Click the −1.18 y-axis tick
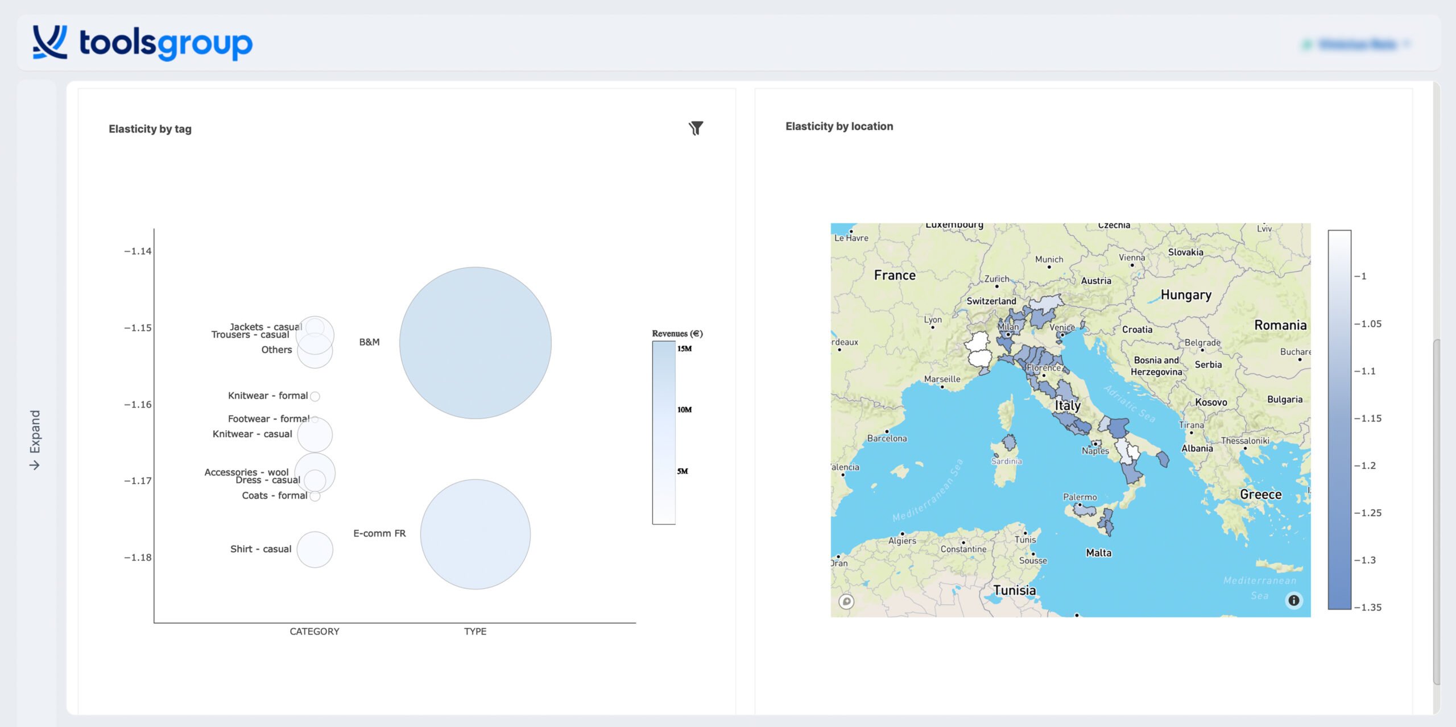1456x727 pixels. (138, 558)
